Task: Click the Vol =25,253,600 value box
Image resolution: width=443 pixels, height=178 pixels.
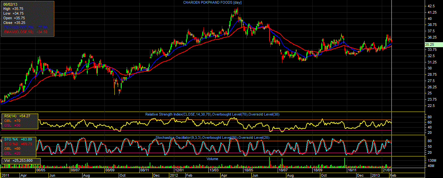Action: tap(21, 161)
